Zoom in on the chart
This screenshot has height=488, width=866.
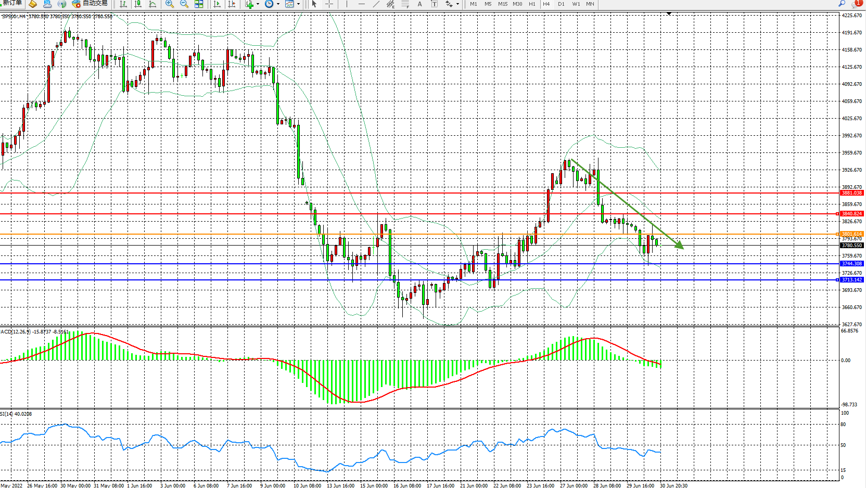point(170,4)
